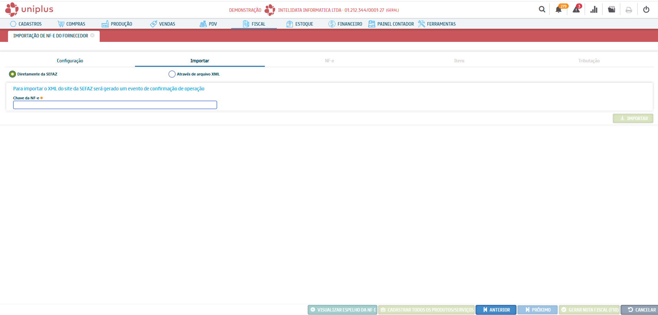
Task: Open the Financeiro menu
Action: (345, 24)
